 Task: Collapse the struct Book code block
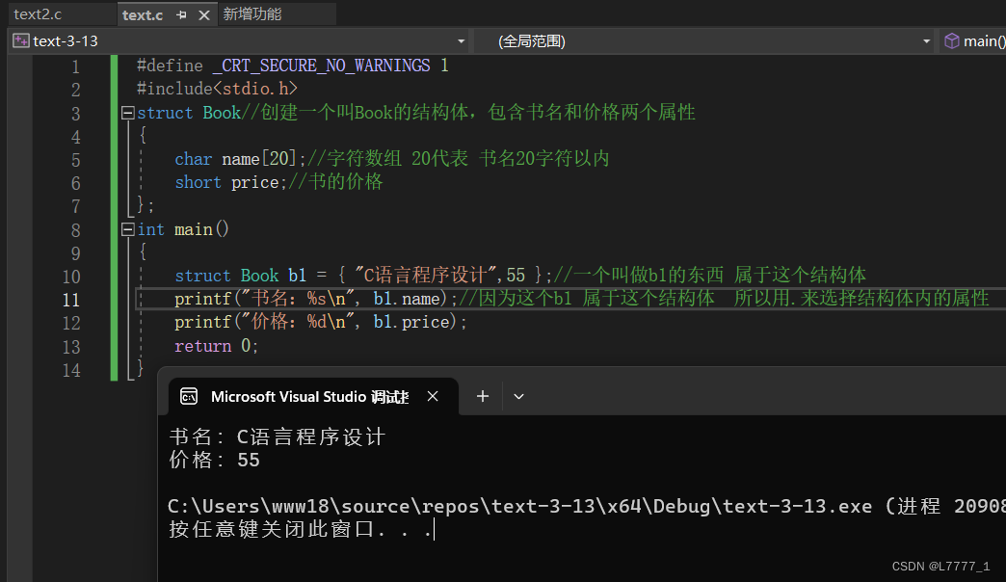(127, 112)
